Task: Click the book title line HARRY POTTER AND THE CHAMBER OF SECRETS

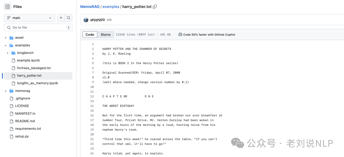Action: (x=137, y=49)
